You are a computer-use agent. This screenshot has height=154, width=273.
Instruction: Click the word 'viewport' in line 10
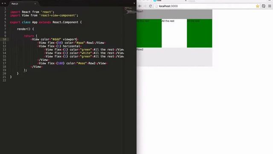[x=70, y=39]
